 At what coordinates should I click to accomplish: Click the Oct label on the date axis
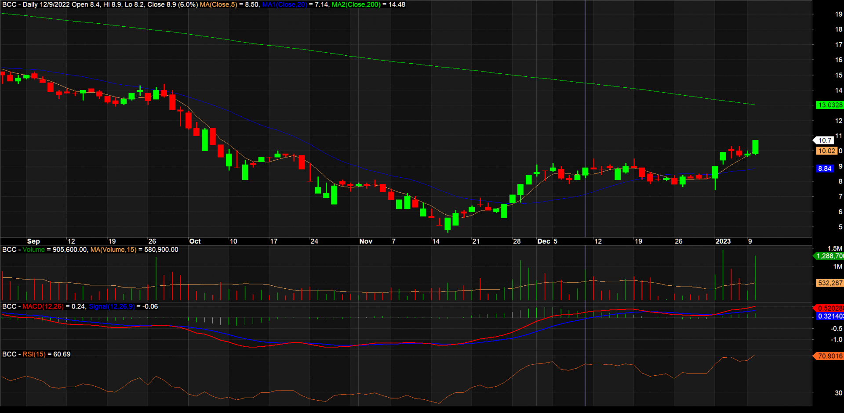[195, 241]
